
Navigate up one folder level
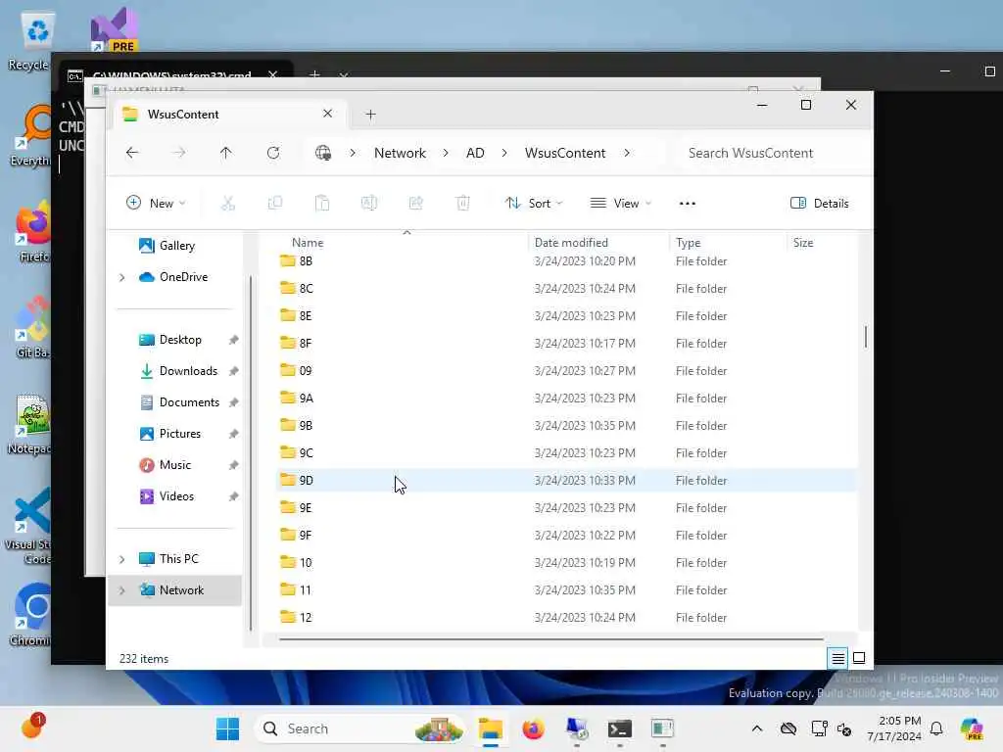(226, 153)
